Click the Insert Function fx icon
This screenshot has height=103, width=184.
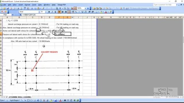pyautogui.click(x=21, y=15)
